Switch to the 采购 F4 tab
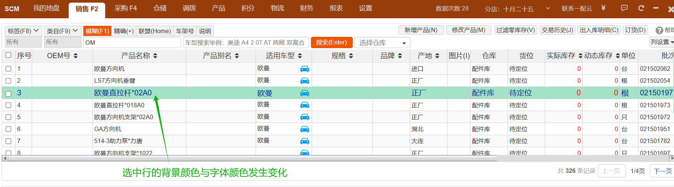The height and width of the screenshot is (187, 674). click(x=125, y=8)
